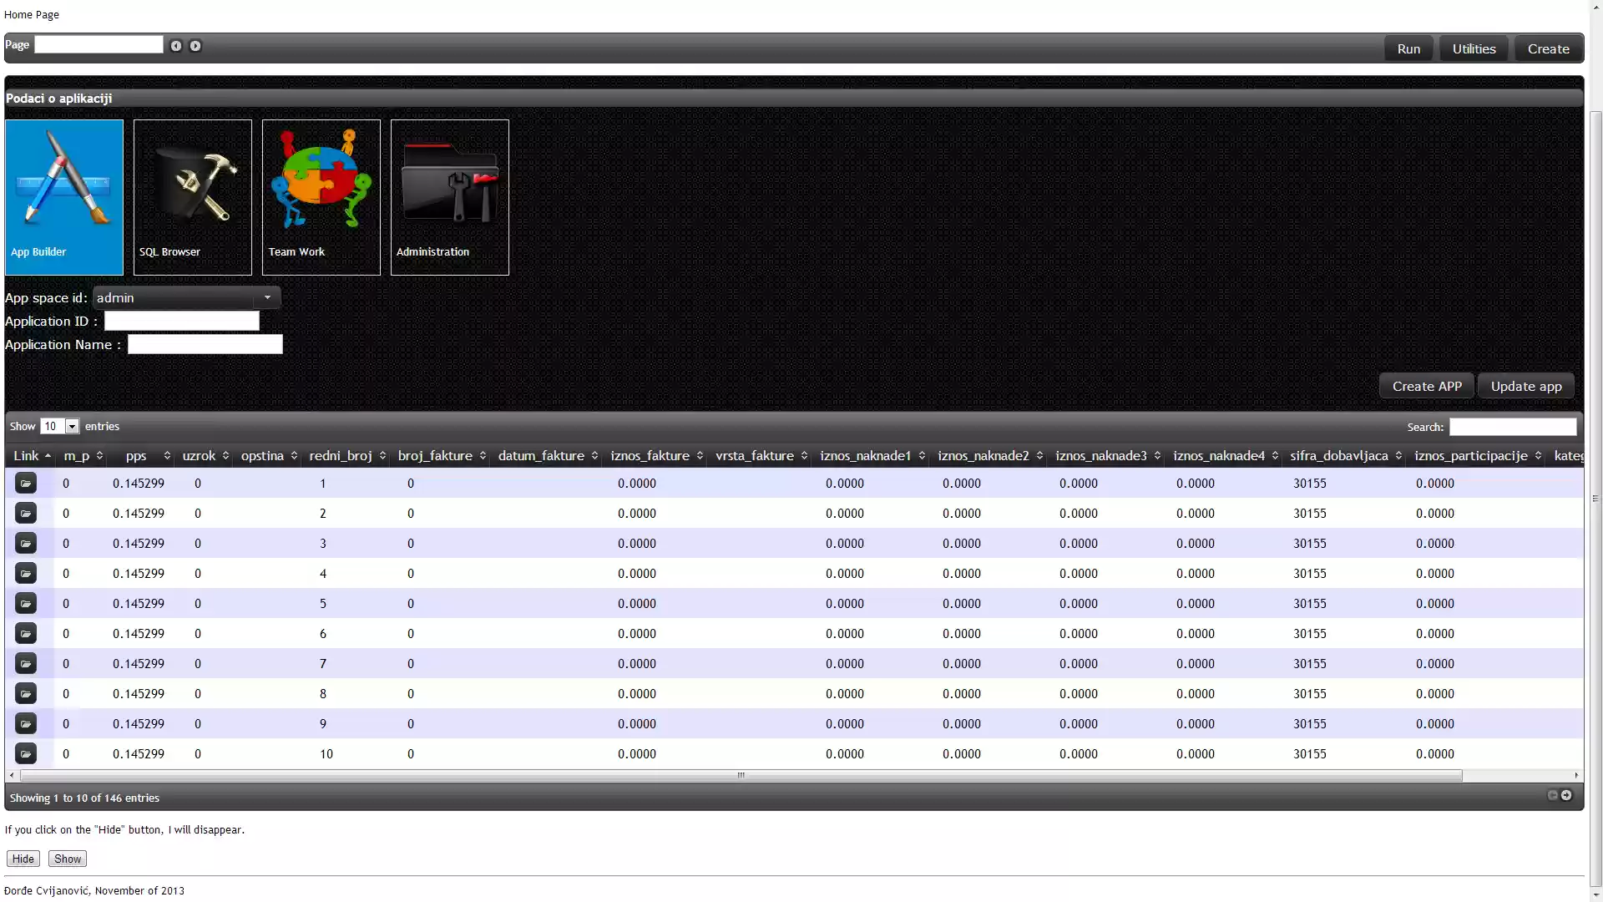The image size is (1603, 902).
Task: Open the Create menu
Action: click(1548, 48)
